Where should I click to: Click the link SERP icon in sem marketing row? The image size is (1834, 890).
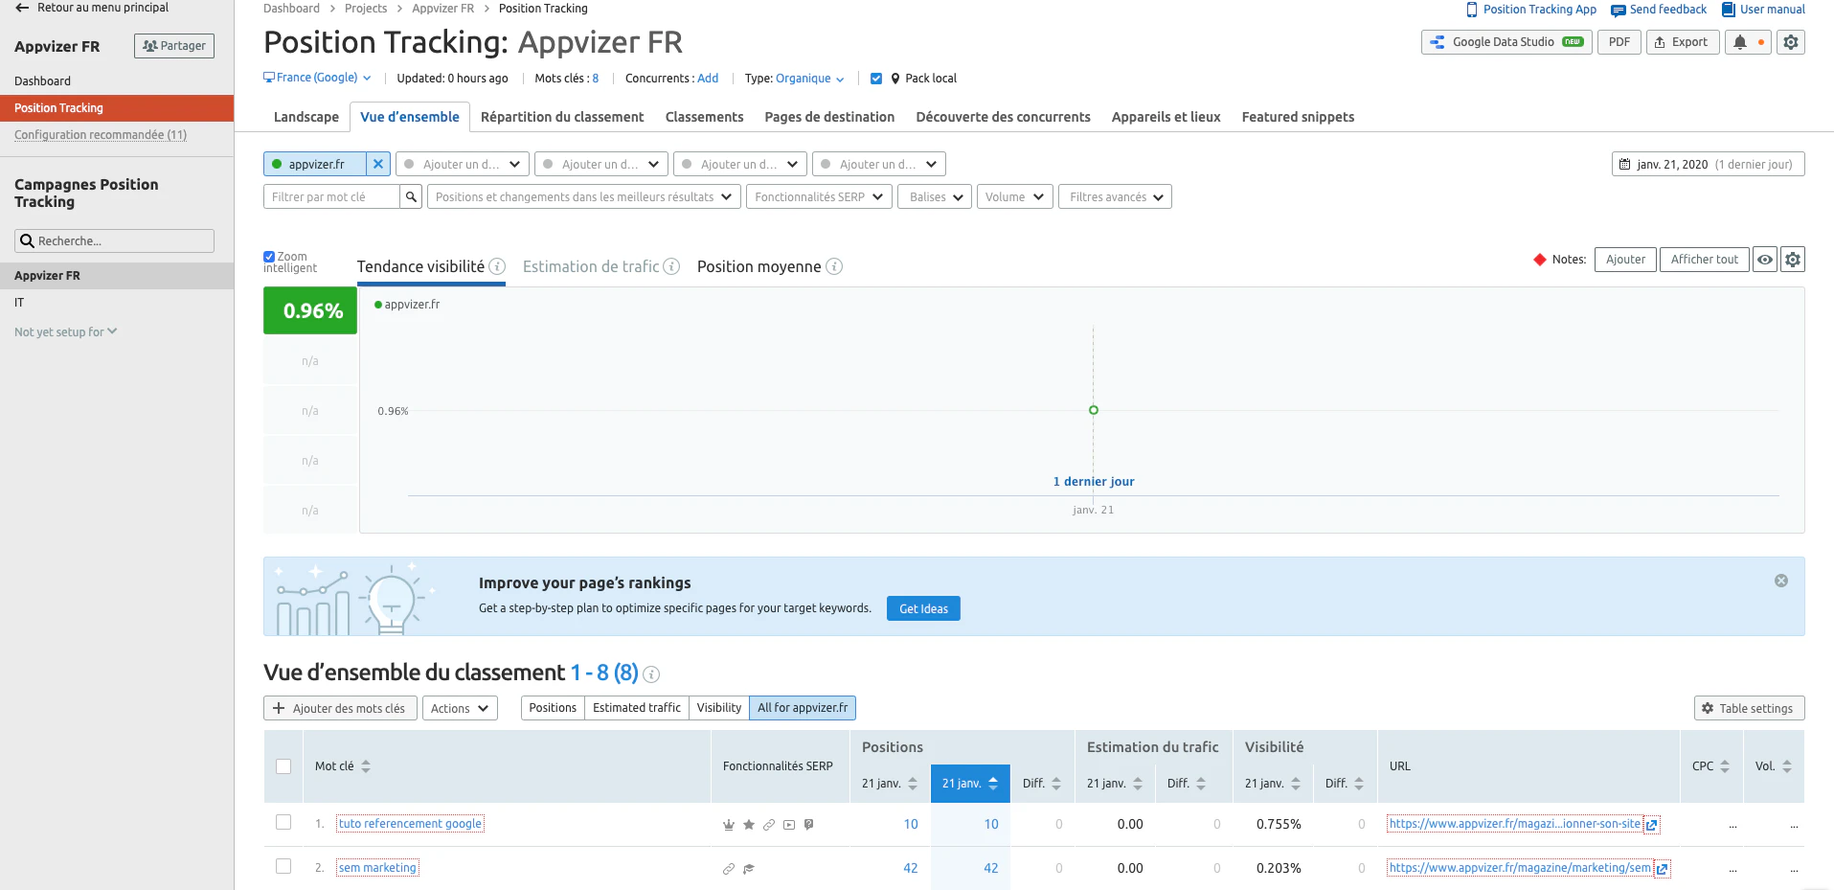729,869
